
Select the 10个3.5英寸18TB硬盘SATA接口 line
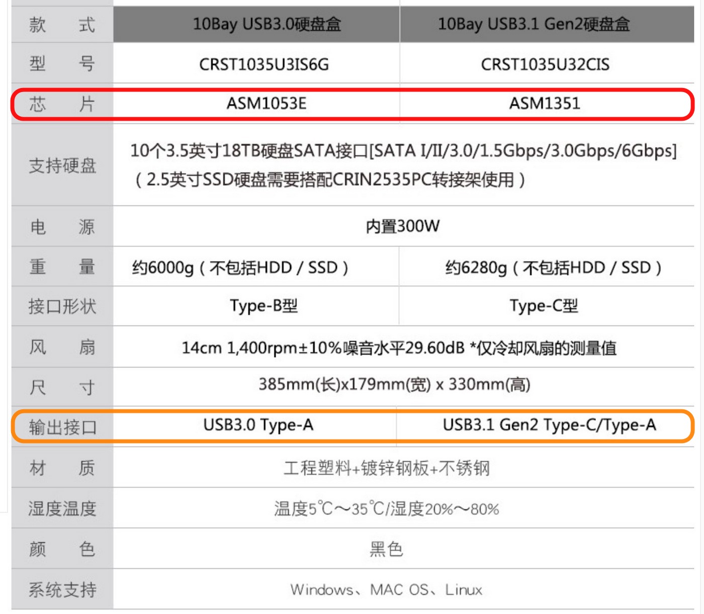pos(403,151)
